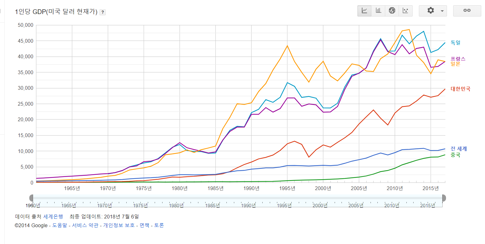Image resolution: width=485 pixels, height=244 pixels.
Task: Select the 전 세계 legend label
Action: coord(458,149)
